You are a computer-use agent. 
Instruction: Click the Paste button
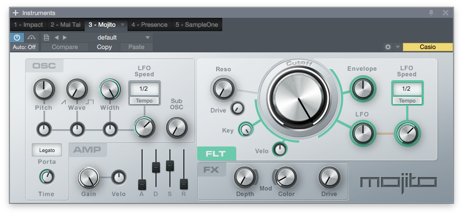[137, 47]
